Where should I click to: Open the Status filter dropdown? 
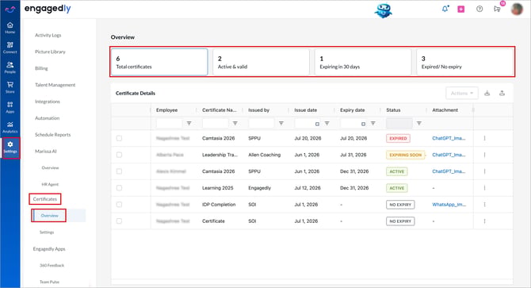pyautogui.click(x=399, y=123)
